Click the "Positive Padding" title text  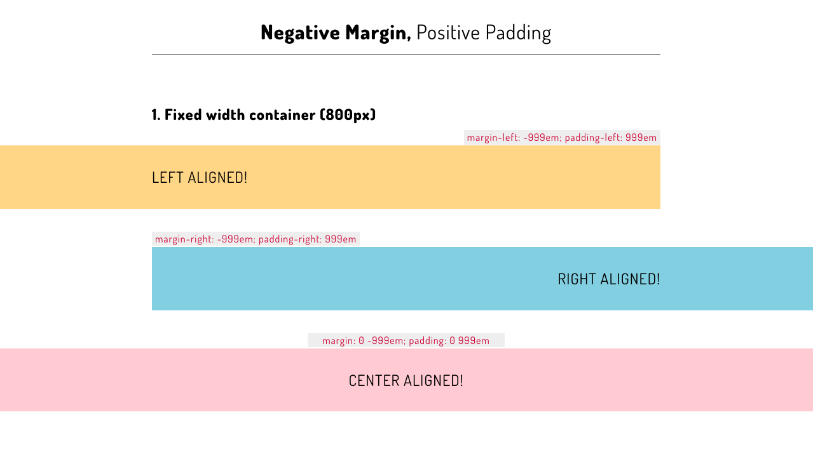click(x=483, y=32)
